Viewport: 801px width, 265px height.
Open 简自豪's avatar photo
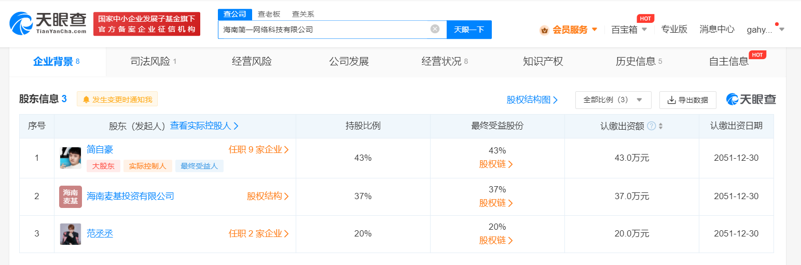71,158
